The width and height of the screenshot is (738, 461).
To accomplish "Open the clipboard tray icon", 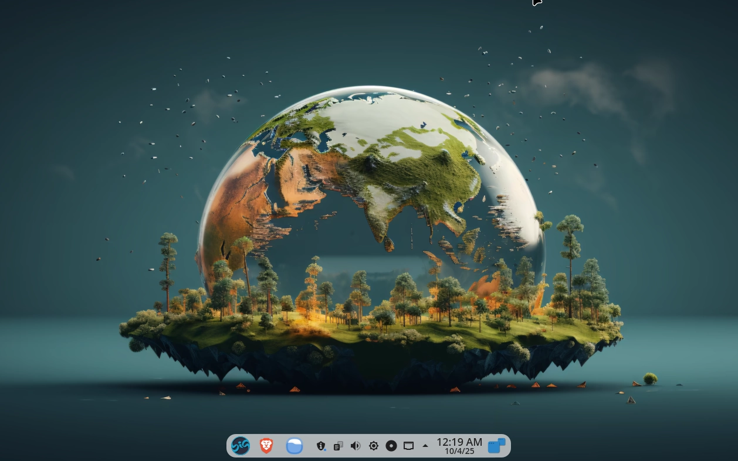I will tap(338, 446).
